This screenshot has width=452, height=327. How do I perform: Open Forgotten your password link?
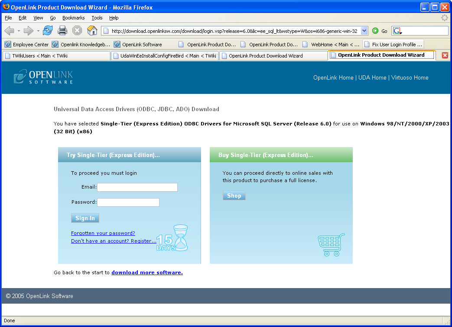pos(103,233)
